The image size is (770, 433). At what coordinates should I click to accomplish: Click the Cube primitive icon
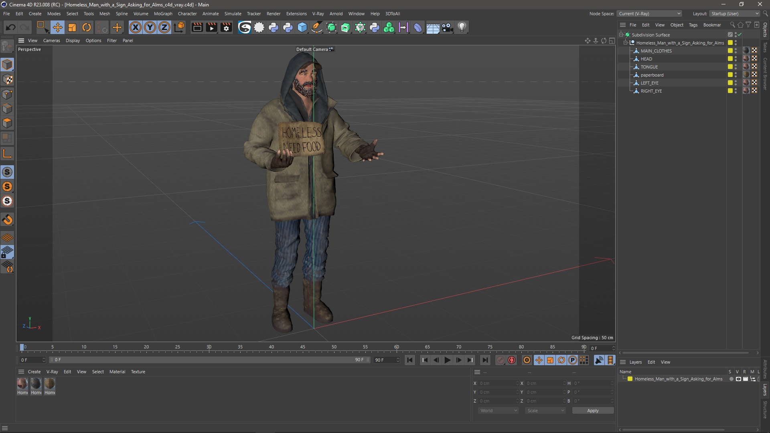click(x=302, y=27)
